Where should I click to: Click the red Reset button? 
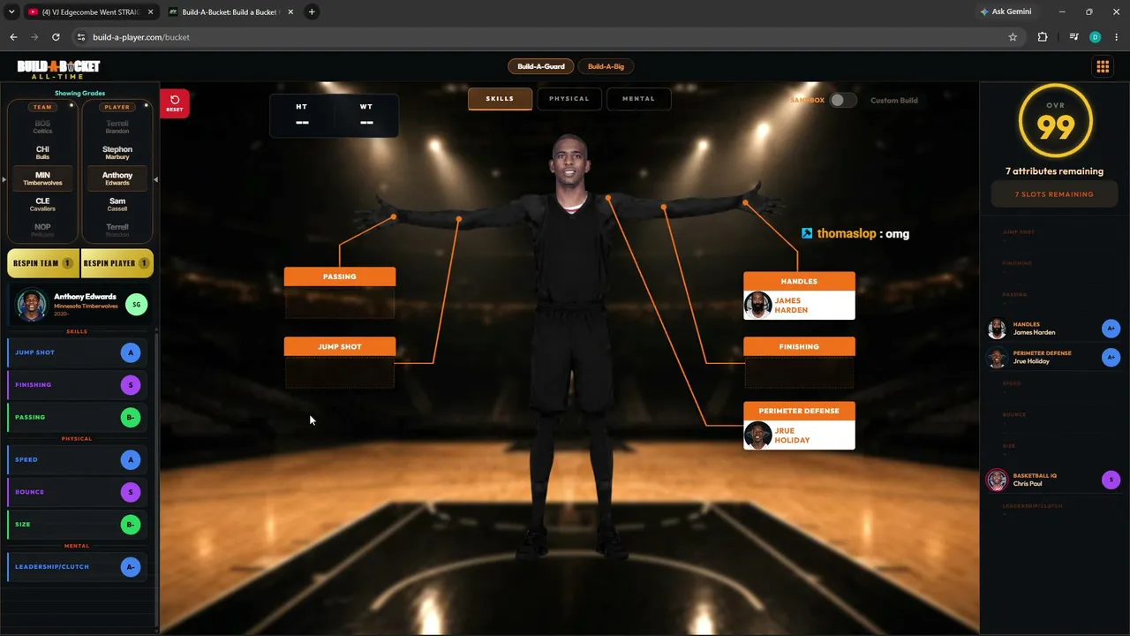point(175,103)
